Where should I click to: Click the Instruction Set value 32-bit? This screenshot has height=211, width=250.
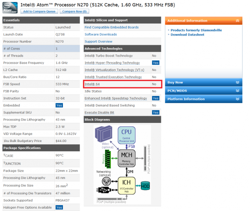tap(60, 98)
